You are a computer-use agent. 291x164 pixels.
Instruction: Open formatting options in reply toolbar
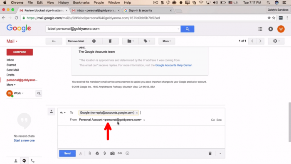coord(80,154)
